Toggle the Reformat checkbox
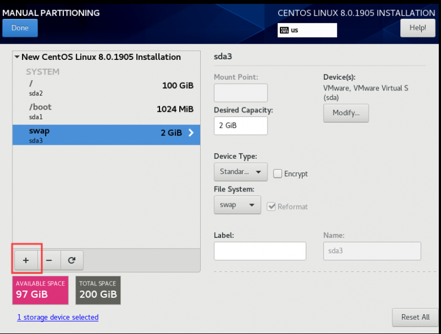441x334 pixels. (x=271, y=207)
